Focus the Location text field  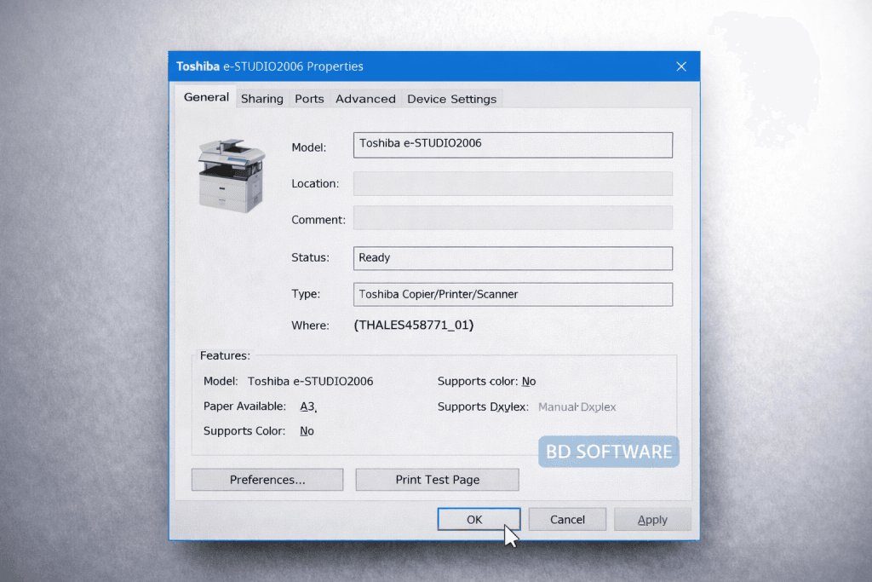coord(513,183)
